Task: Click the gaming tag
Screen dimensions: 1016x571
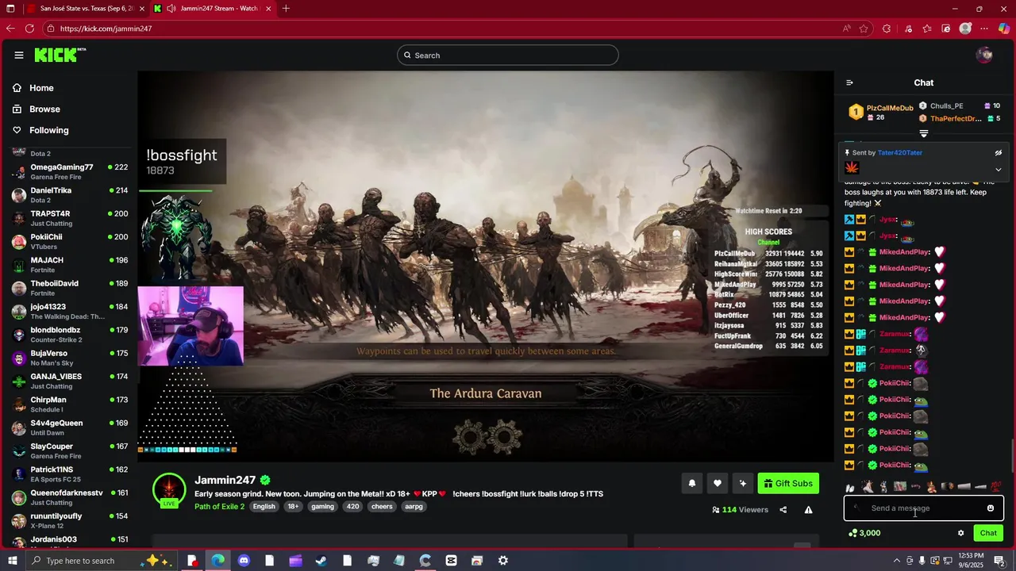Action: pyautogui.click(x=322, y=506)
